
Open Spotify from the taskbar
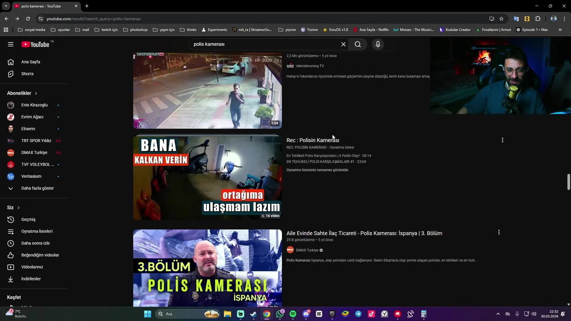[293, 314]
